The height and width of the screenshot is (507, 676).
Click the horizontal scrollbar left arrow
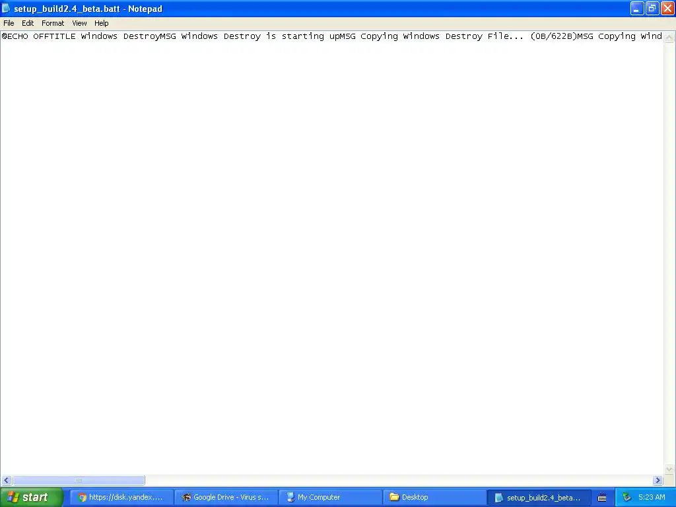coord(7,481)
